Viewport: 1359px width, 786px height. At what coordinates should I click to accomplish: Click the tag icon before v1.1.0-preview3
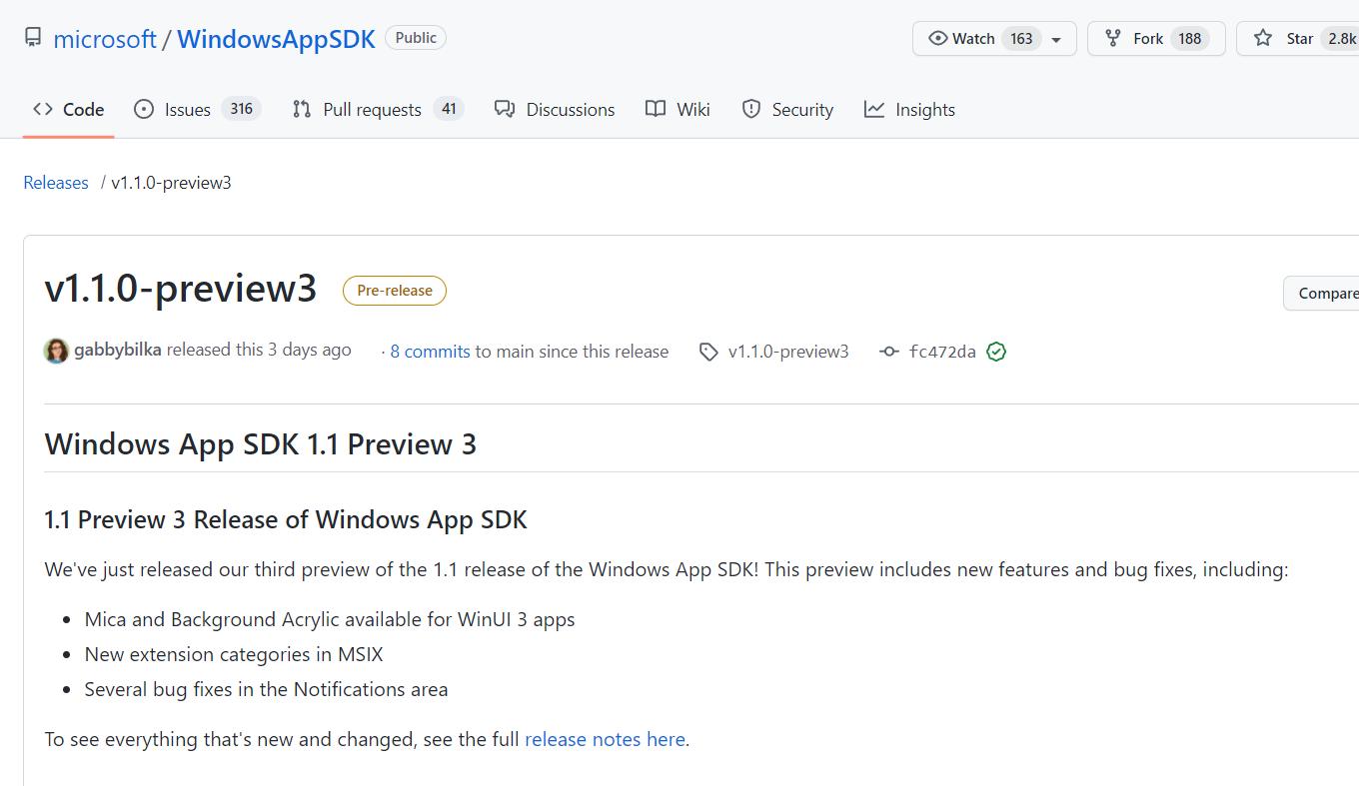pos(708,352)
